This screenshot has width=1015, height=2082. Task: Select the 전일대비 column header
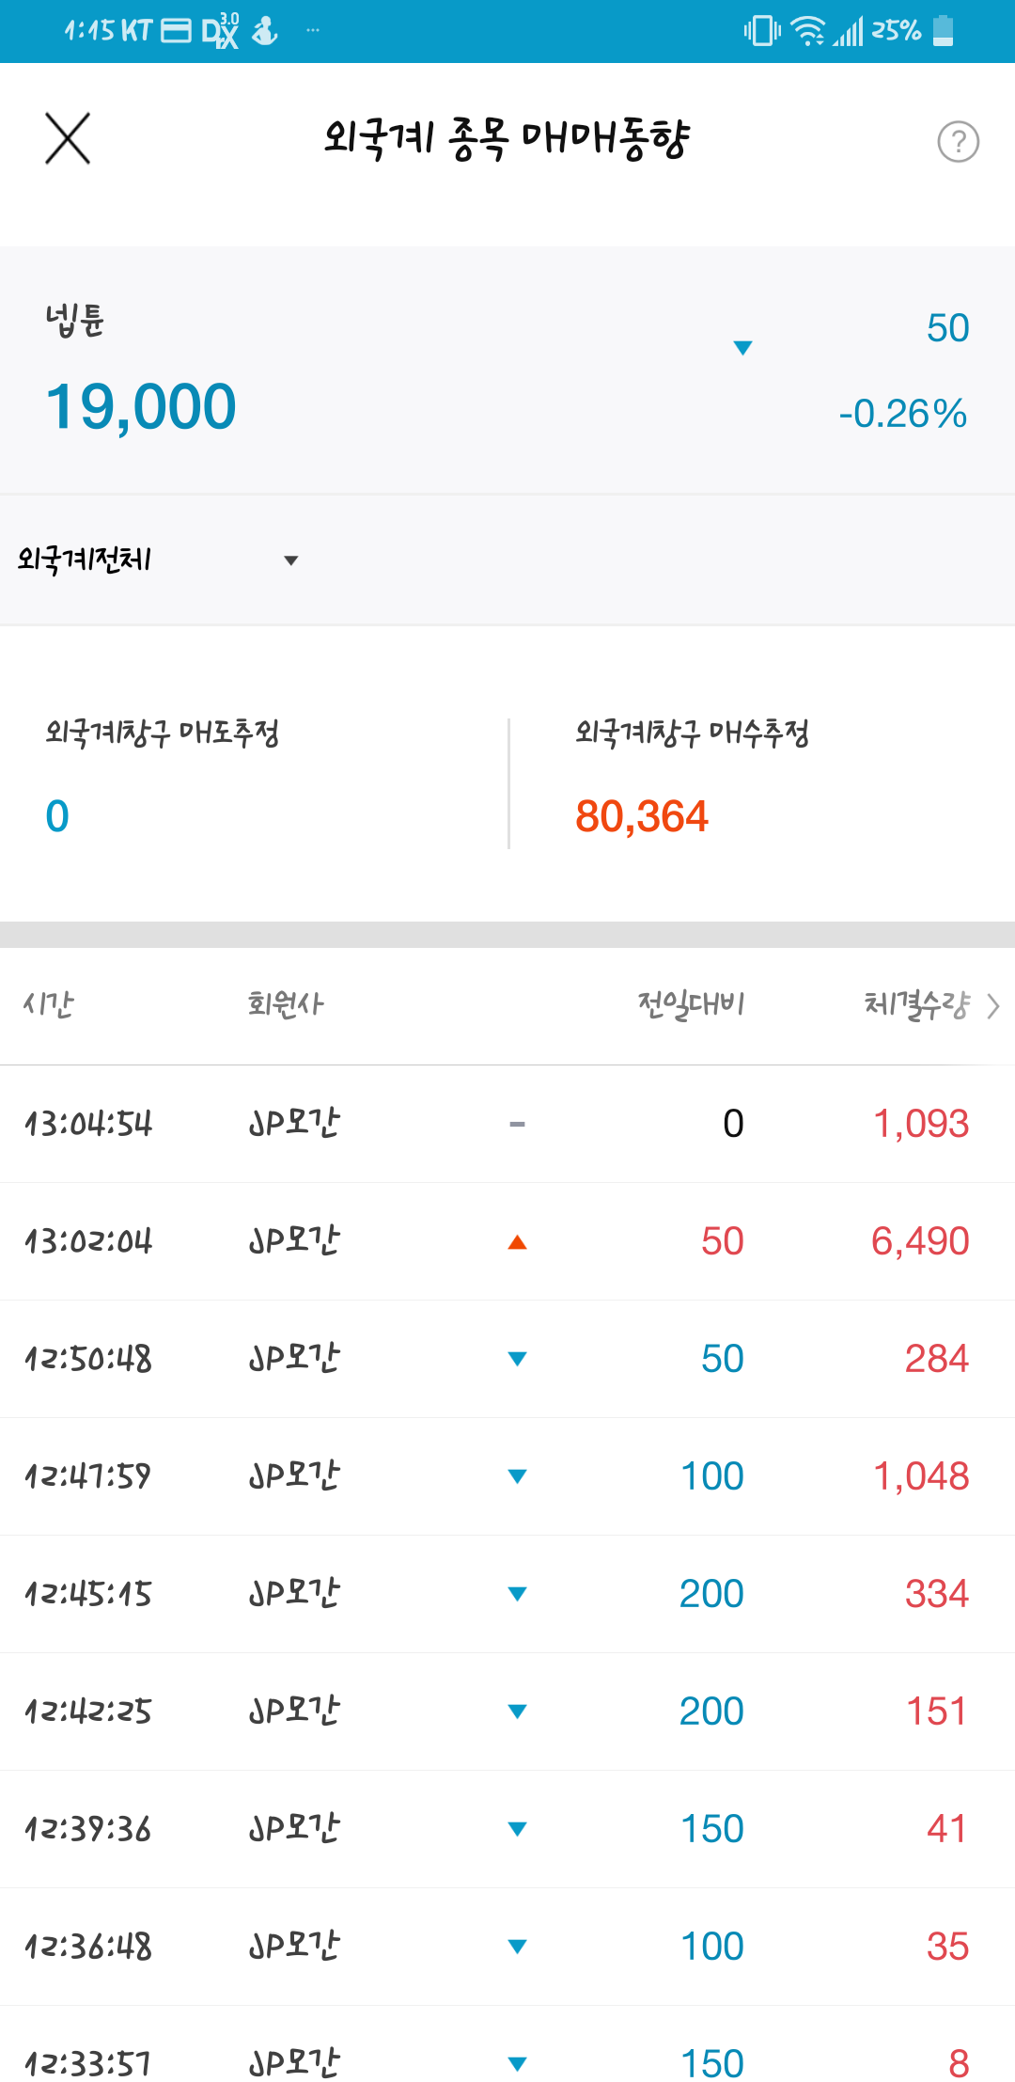point(691,1005)
